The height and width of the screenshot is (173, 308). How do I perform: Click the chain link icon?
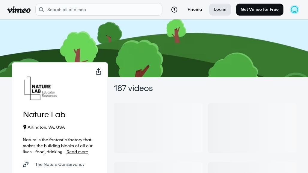tap(25, 164)
